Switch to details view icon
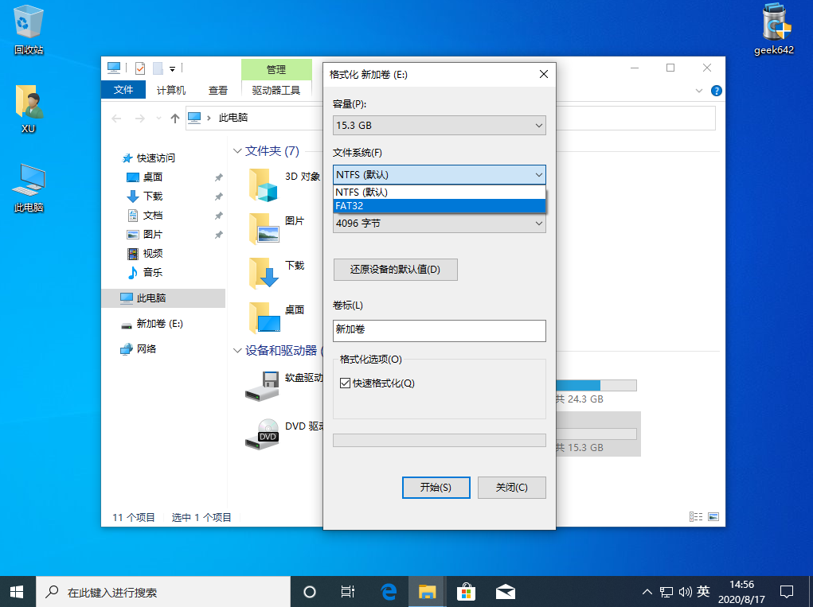This screenshot has height=607, width=813. click(696, 516)
